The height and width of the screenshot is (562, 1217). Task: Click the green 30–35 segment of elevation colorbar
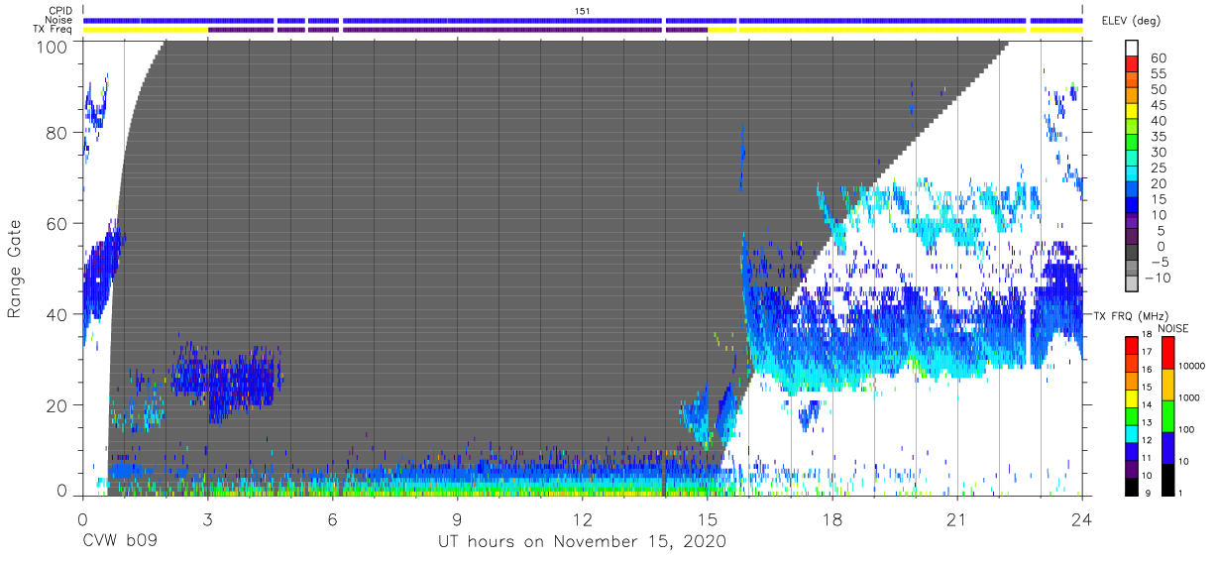click(x=1133, y=144)
